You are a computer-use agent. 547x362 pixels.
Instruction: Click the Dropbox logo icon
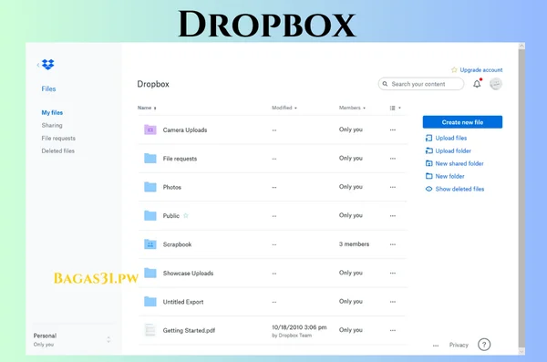(48, 65)
